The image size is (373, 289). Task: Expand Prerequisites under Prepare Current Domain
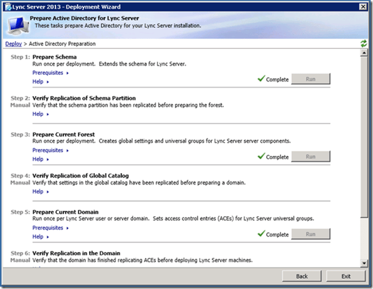pos(50,228)
